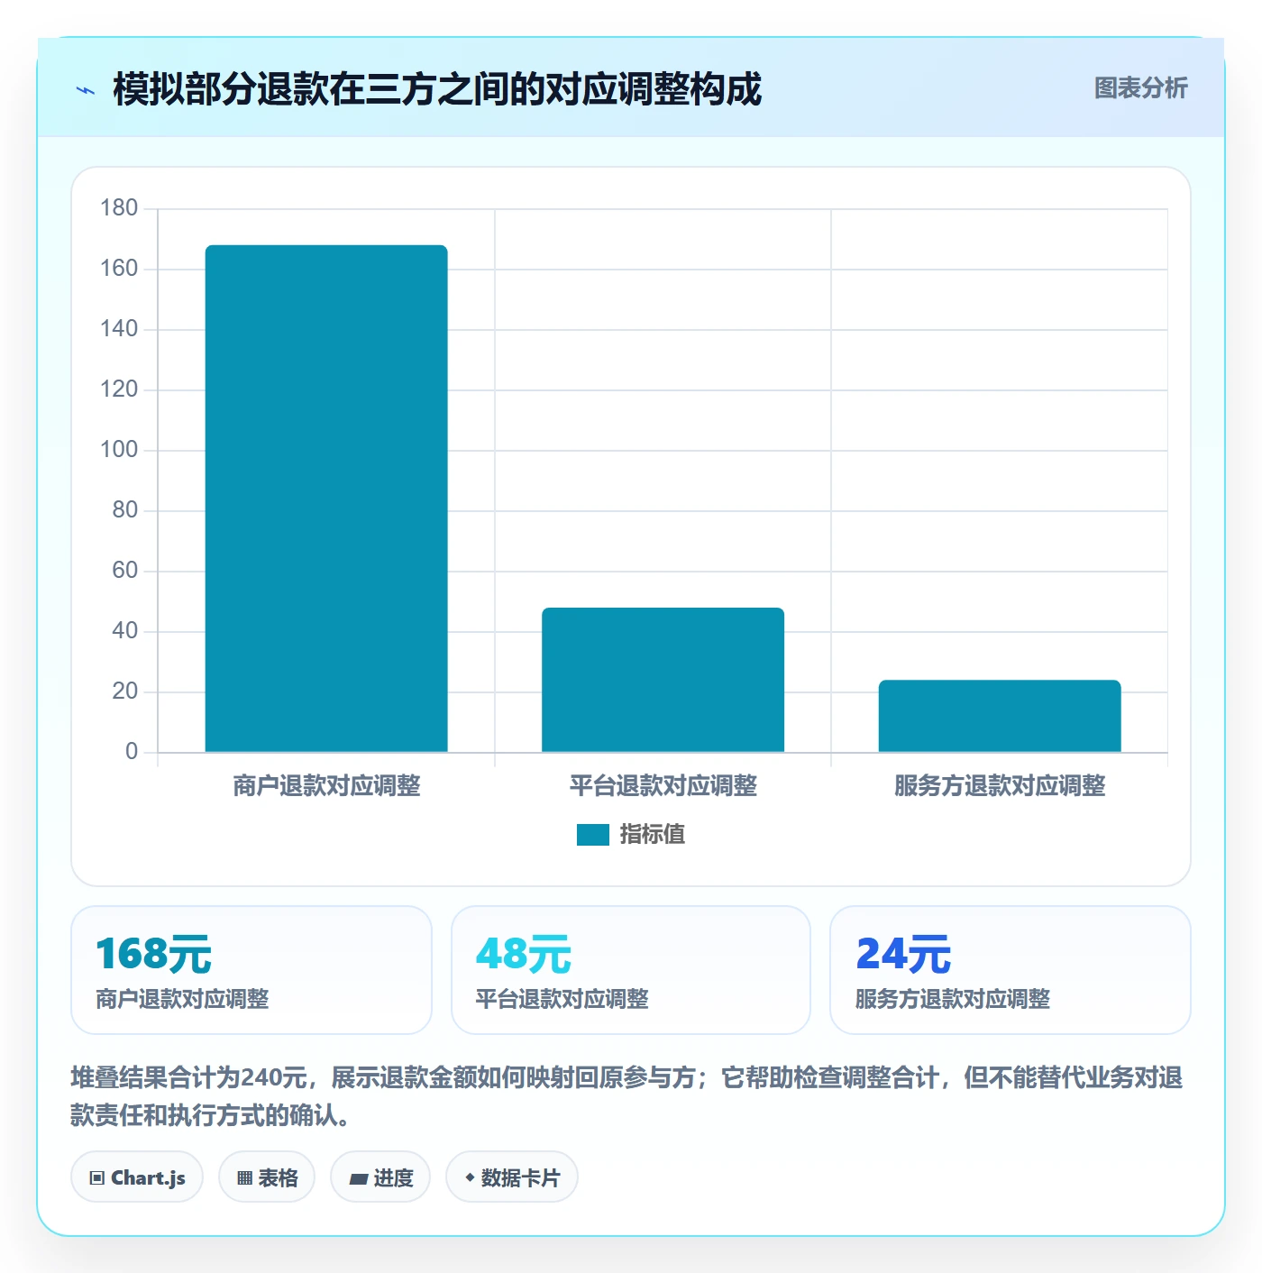Click the lightning bolt icon beside the title
The height and width of the screenshot is (1273, 1262).
click(86, 90)
